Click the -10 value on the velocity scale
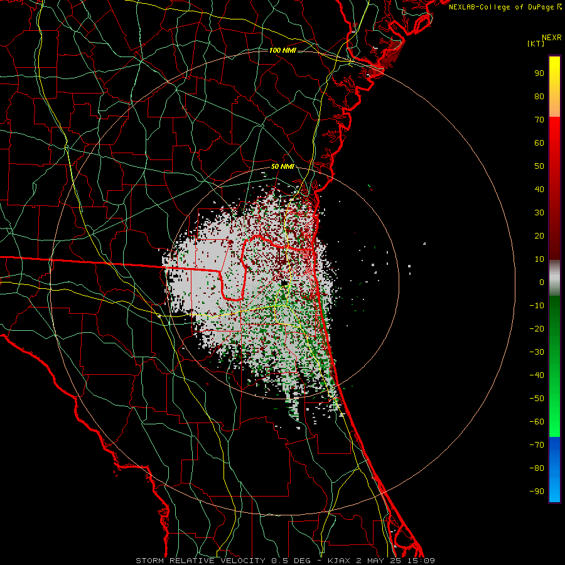Screen dimensions: 565x565 (x=537, y=306)
